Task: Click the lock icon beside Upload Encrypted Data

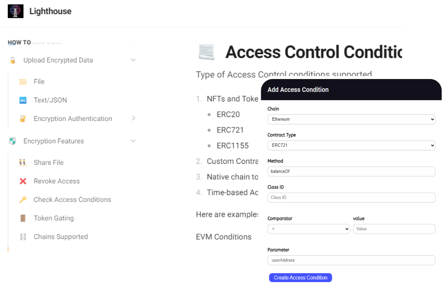Action: tap(13, 60)
